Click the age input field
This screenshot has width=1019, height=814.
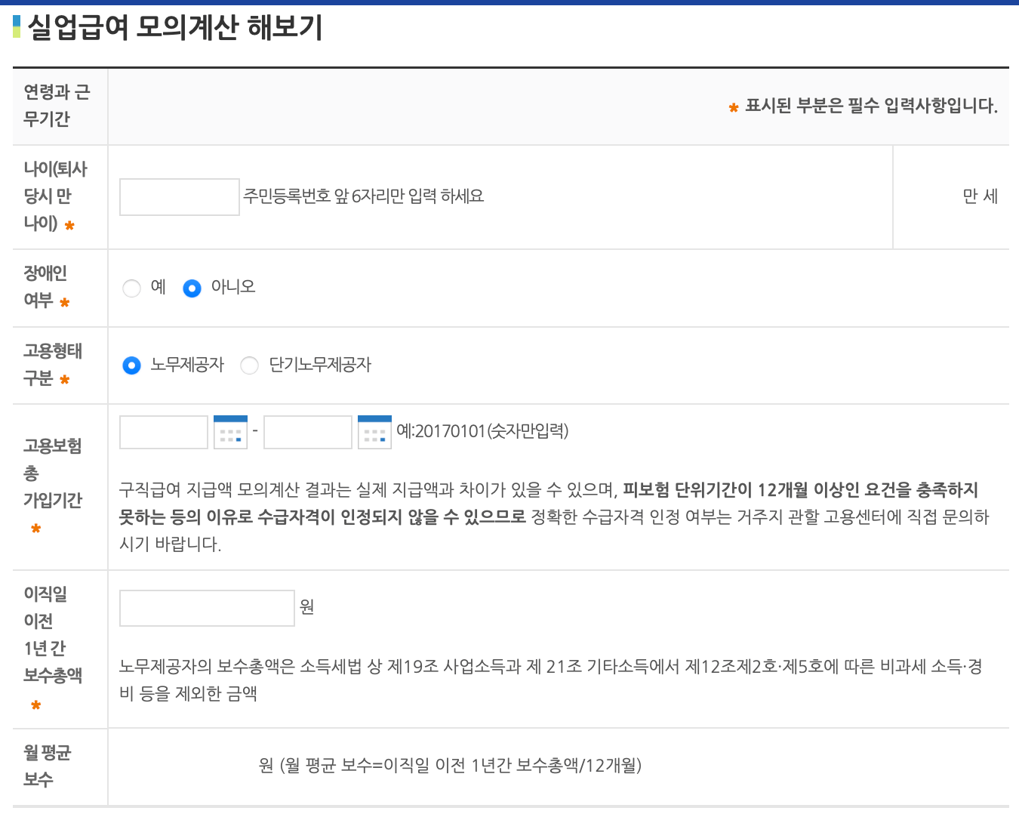(x=179, y=196)
